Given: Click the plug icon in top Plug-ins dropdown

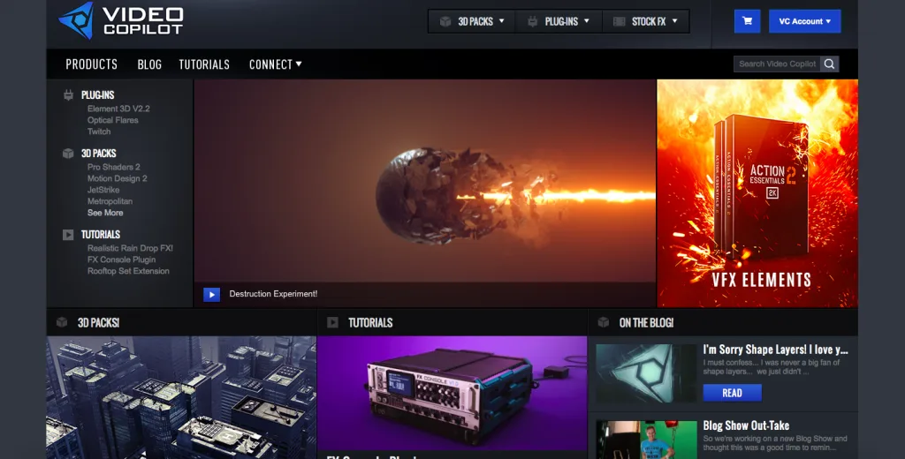Looking at the screenshot, I should 532,21.
